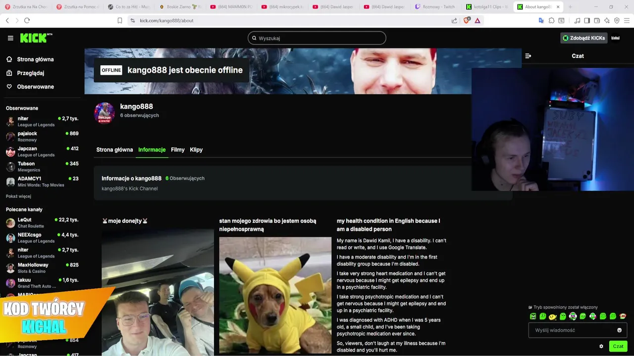The height and width of the screenshot is (356, 634).
Task: Switch to the Filmy tab
Action: (x=178, y=150)
